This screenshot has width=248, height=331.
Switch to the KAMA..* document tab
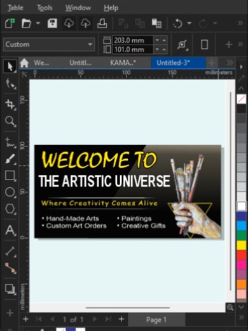pyautogui.click(x=123, y=63)
